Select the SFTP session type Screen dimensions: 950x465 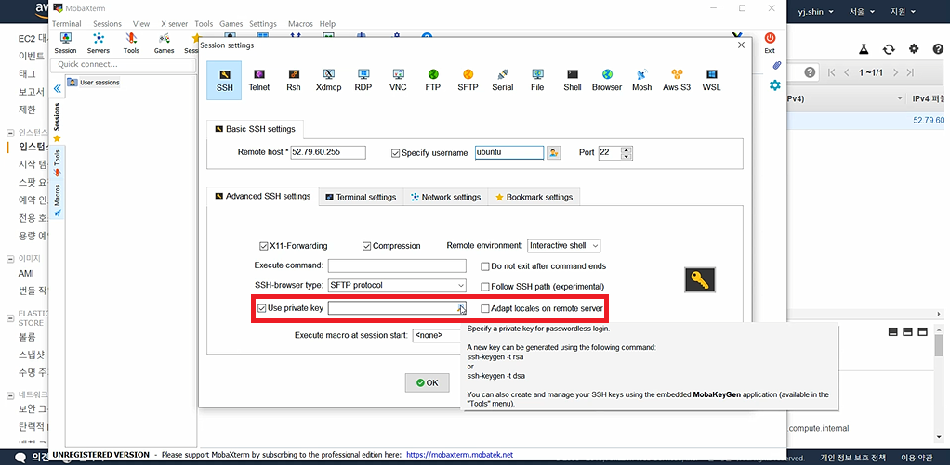[468, 80]
